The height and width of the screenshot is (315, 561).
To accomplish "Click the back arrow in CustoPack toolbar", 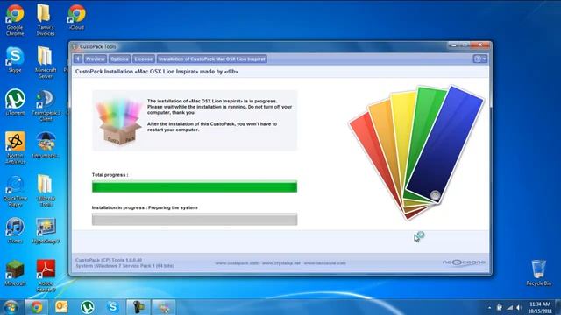I will pos(78,59).
